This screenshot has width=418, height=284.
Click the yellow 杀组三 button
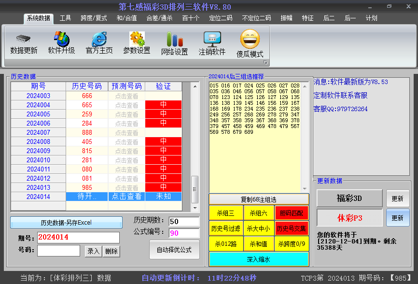pos(226,213)
